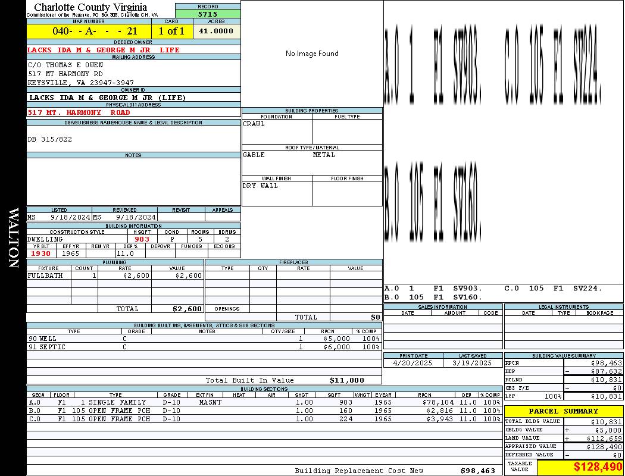Viewport: 625px width, 476px height.
Task: Select the LAND VALUE $112,659
Action: tap(604, 439)
